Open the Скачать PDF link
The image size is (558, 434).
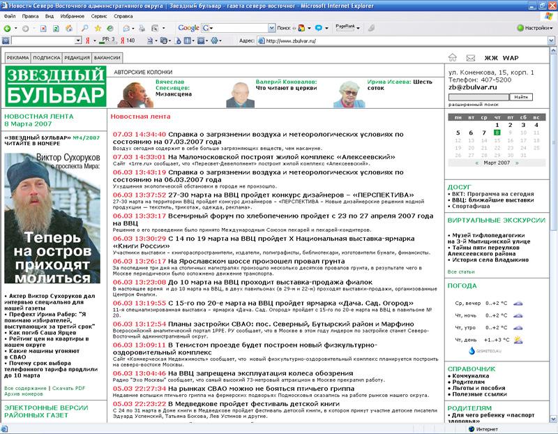coord(68,388)
